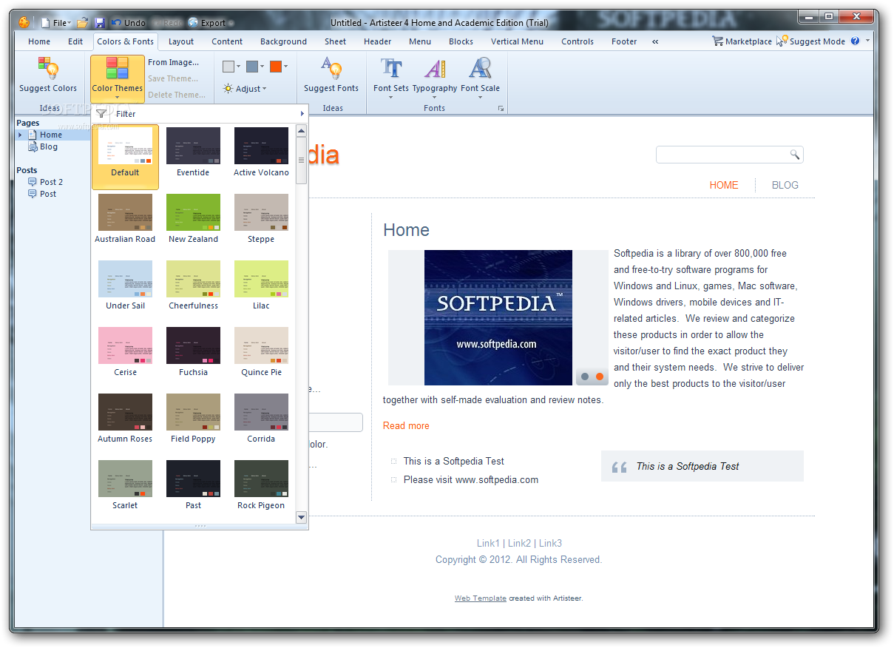The height and width of the screenshot is (648, 894).
Task: Select the Quince Pie color theme
Action: (261, 352)
